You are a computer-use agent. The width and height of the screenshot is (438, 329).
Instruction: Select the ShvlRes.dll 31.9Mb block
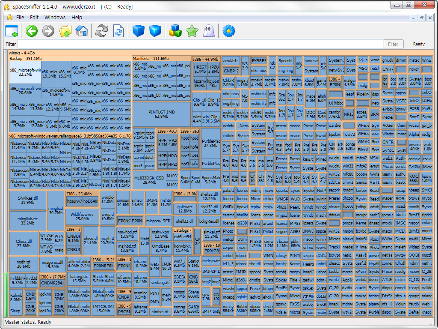(28, 200)
